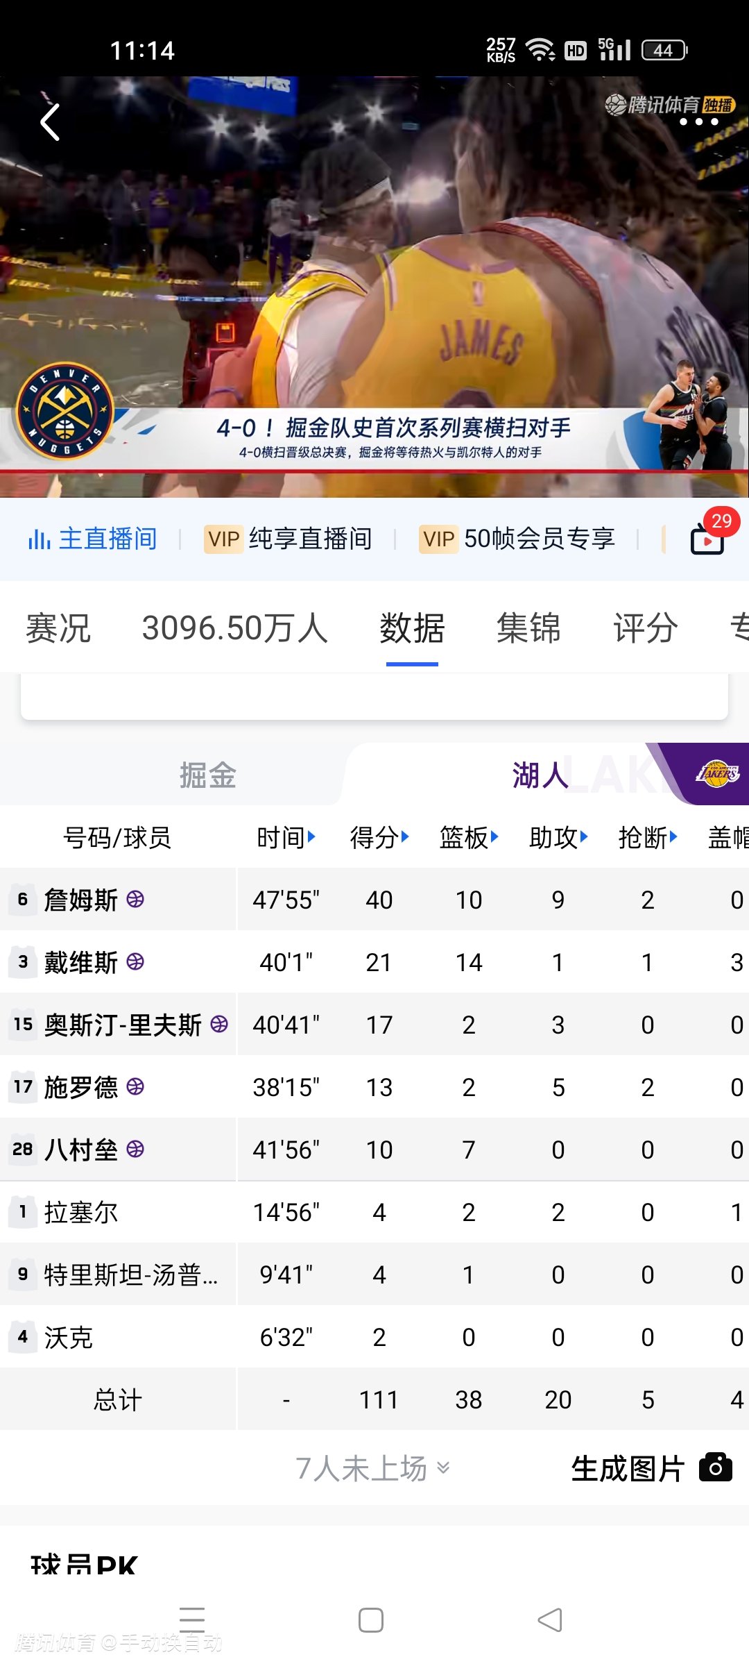Viewport: 749px width, 1666px height.
Task: Tap the starter badge beside 詹姆斯
Action: point(135,900)
